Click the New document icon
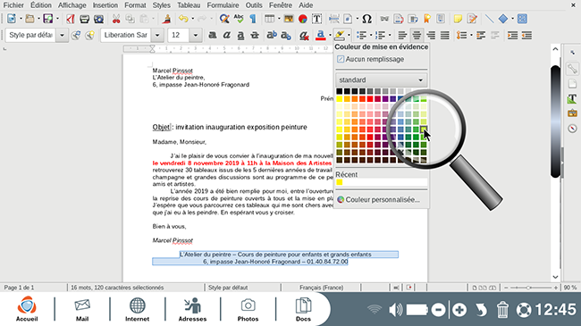 click(12, 19)
